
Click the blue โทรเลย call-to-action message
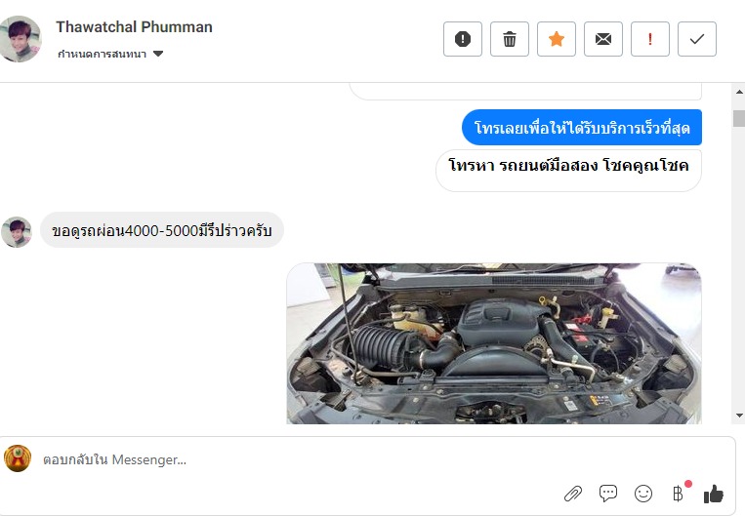(x=582, y=127)
